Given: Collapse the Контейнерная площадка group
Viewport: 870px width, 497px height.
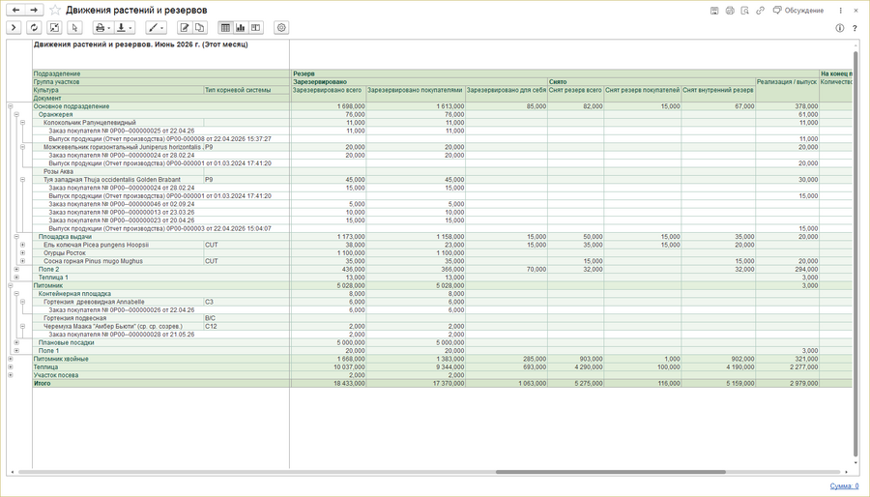Looking at the screenshot, I should 16,293.
